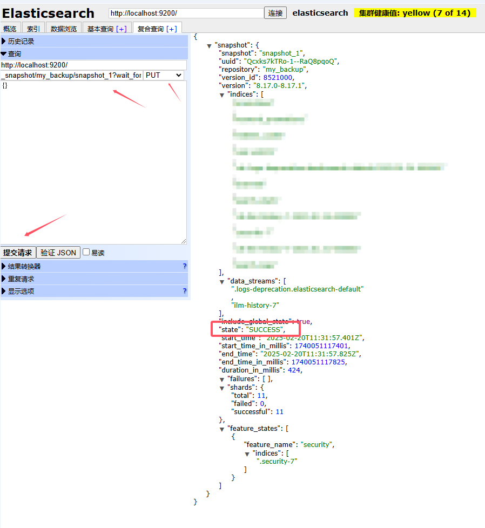Collapse the 查询 section

pyautogui.click(x=94, y=53)
